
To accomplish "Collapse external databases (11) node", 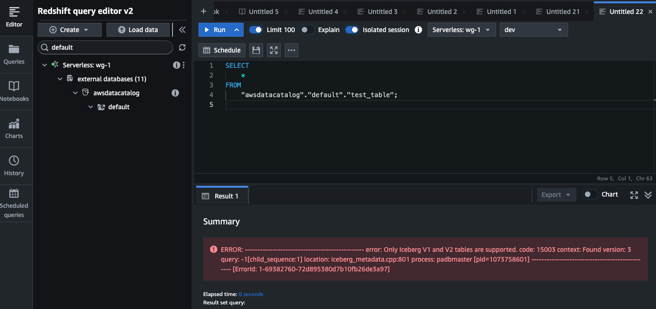I will click(x=60, y=79).
